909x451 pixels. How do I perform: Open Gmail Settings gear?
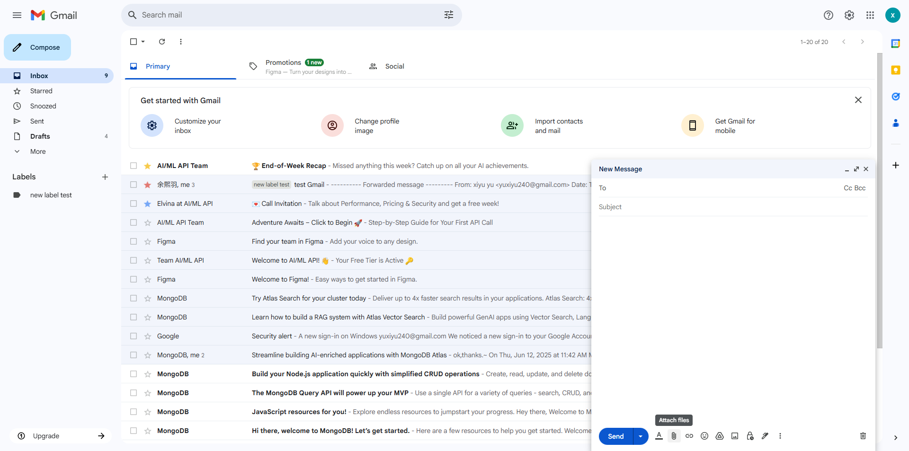click(849, 15)
